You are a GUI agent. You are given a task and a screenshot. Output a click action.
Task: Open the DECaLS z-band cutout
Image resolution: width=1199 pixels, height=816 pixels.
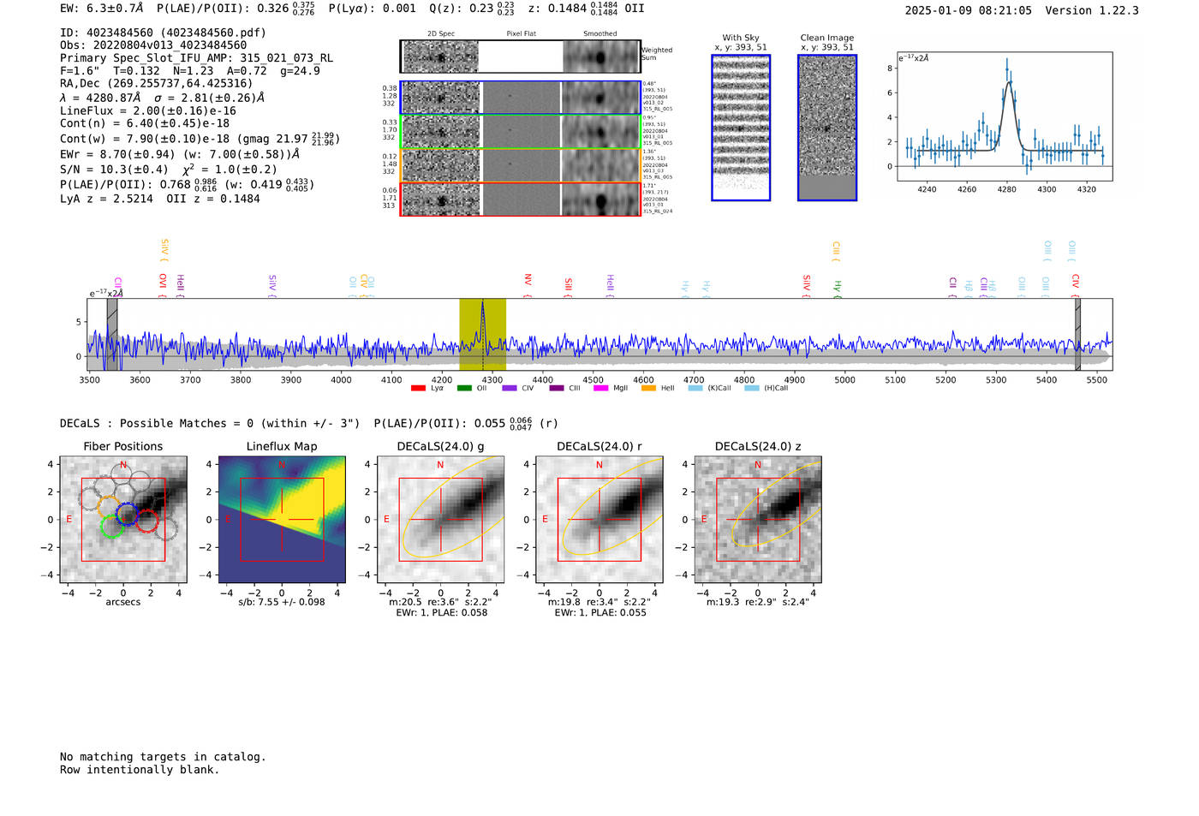click(x=757, y=519)
